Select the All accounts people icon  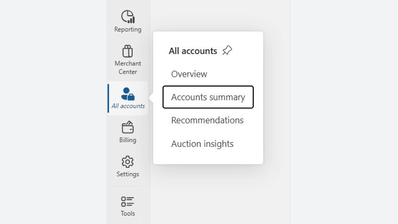[128, 94]
